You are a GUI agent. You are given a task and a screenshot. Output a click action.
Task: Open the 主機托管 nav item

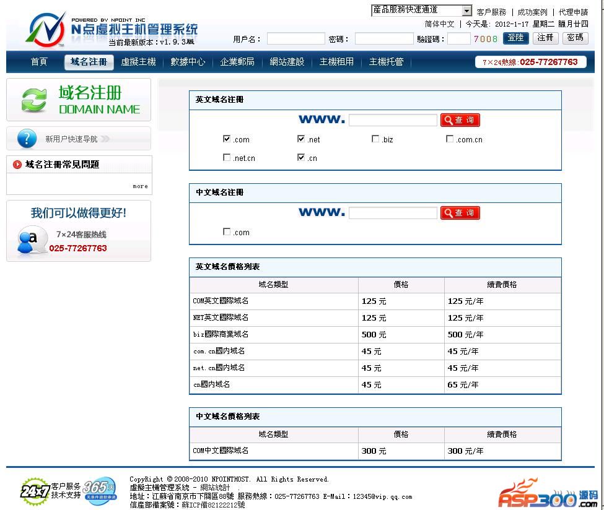tap(387, 62)
